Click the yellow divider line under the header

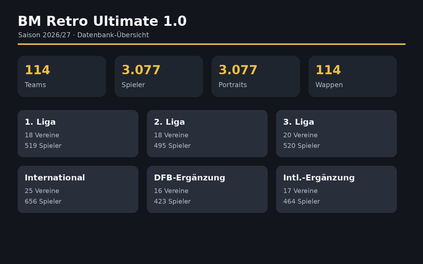point(211,44)
